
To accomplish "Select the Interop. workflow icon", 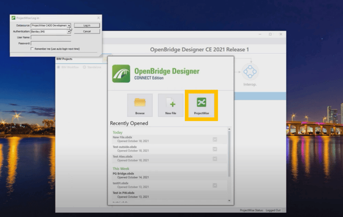I will point(250,72).
